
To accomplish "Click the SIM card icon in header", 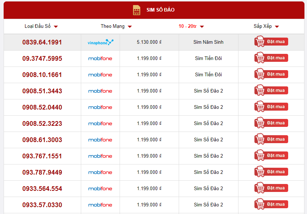I will 137,10.
